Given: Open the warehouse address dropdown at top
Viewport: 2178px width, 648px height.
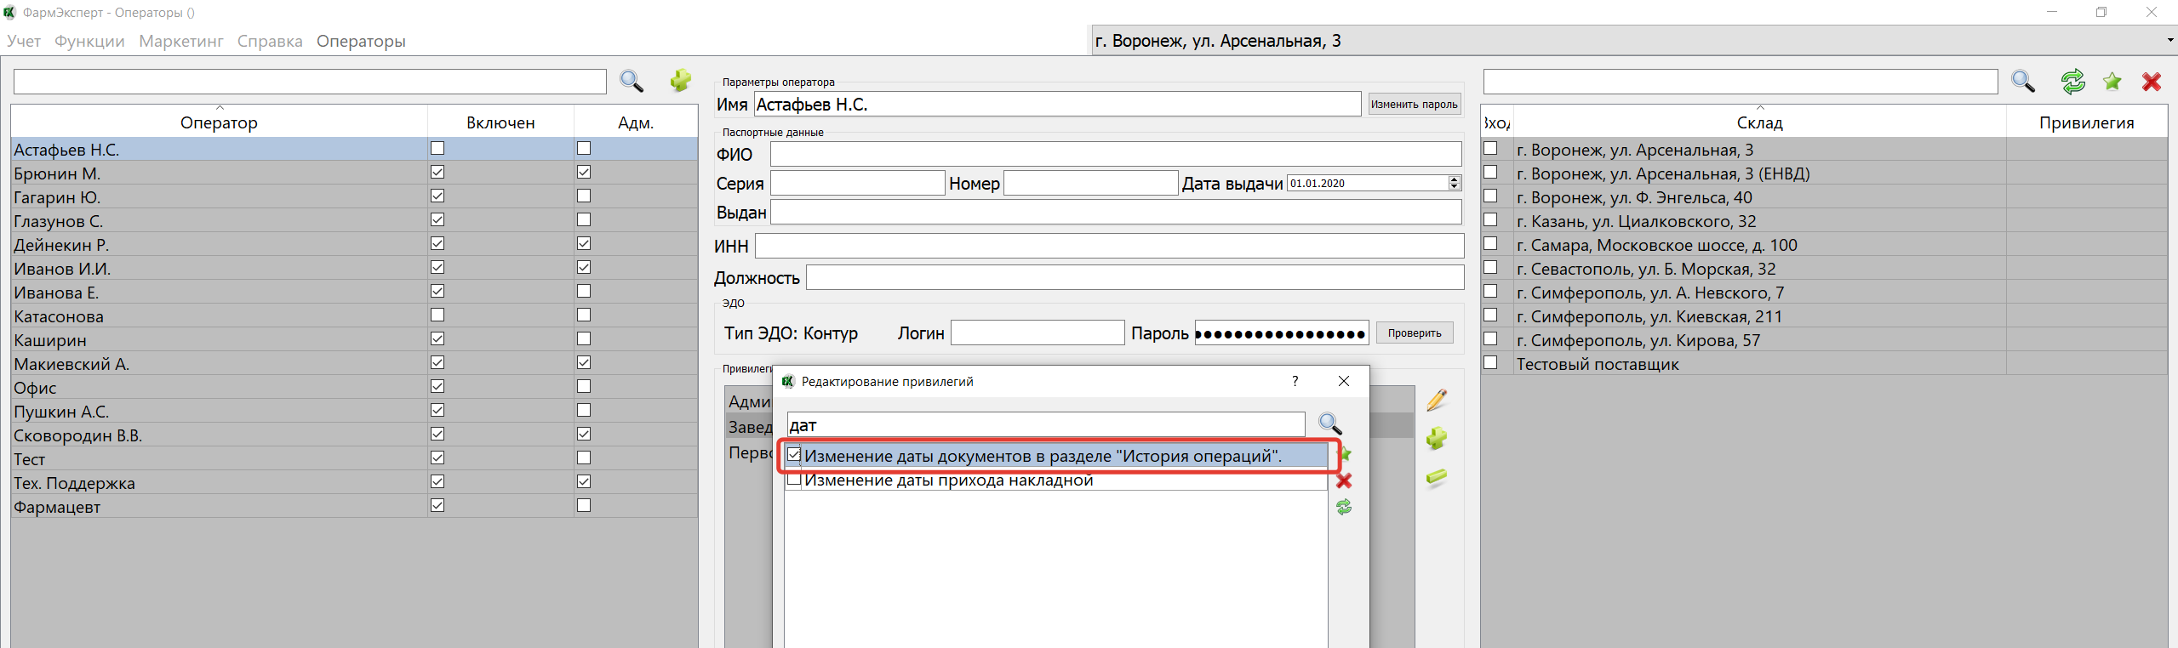Looking at the screenshot, I should click(2169, 41).
